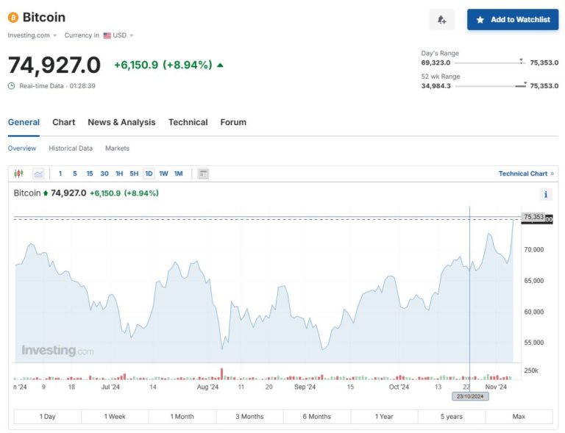Expand the Technical Chart link arrow
Viewport: 565px width, 433px height.
(552, 173)
